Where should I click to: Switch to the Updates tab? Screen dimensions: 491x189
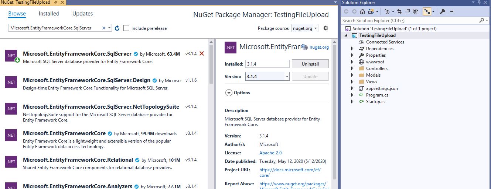pos(82,14)
